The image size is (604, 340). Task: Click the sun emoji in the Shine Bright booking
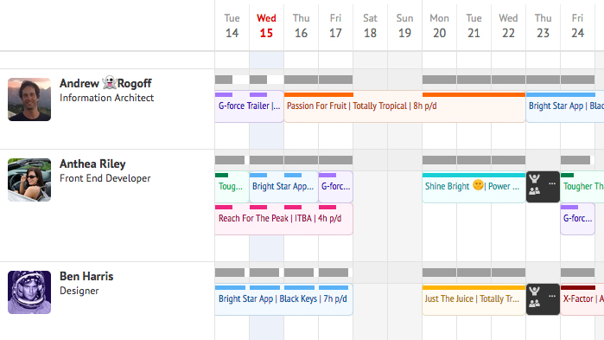click(x=478, y=185)
